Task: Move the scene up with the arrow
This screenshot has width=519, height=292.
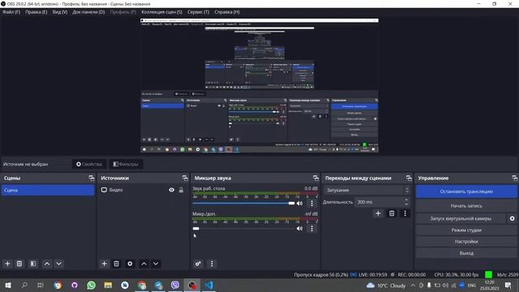Action: point(47,264)
